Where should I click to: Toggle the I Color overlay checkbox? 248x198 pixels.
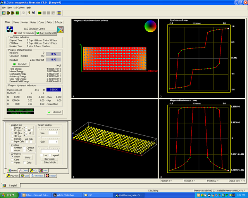[24, 150]
